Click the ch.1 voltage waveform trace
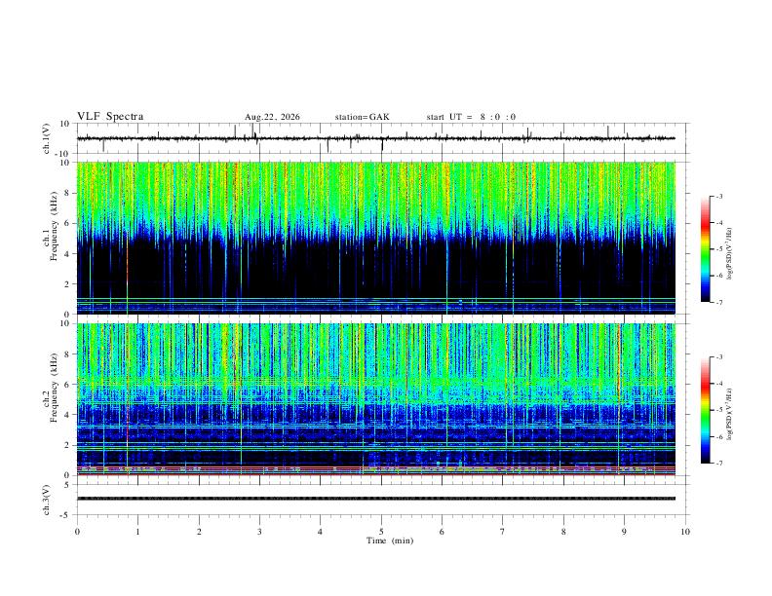 click(x=376, y=138)
